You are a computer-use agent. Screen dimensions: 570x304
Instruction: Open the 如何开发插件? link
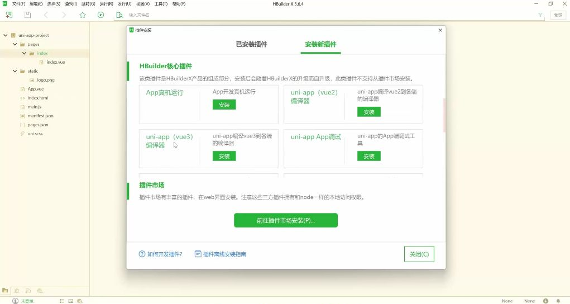coord(165,254)
